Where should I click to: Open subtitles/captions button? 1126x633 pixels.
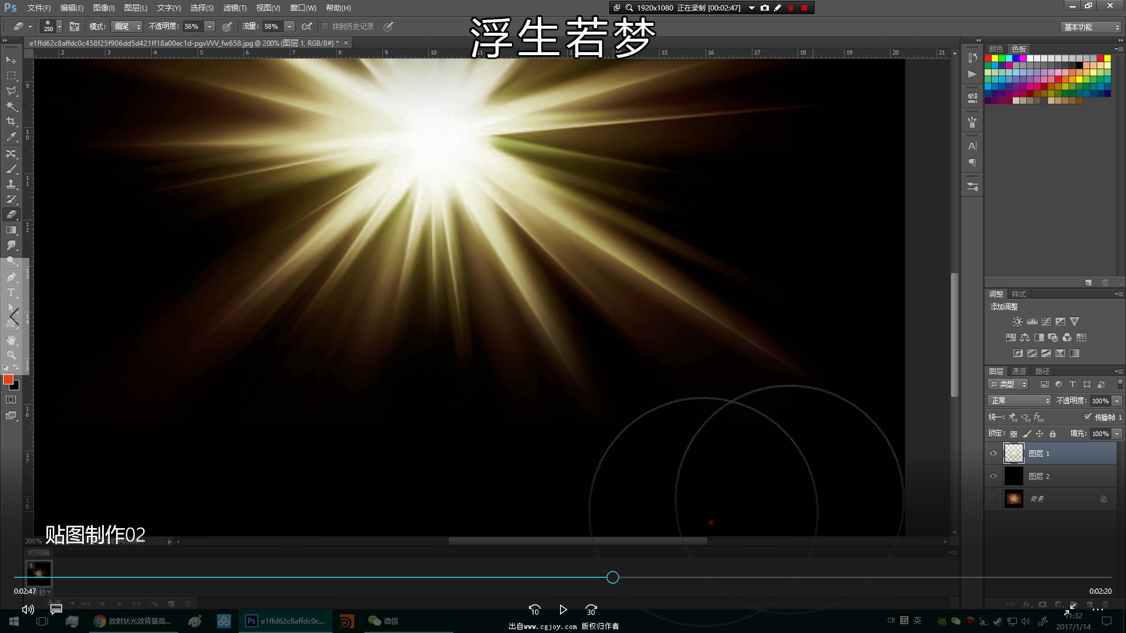click(56, 610)
